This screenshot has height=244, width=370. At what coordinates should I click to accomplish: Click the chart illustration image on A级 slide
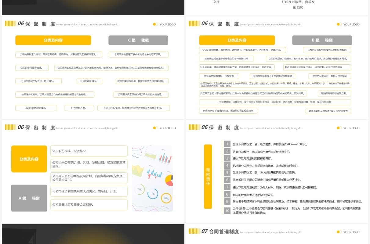[x=152, y=178]
